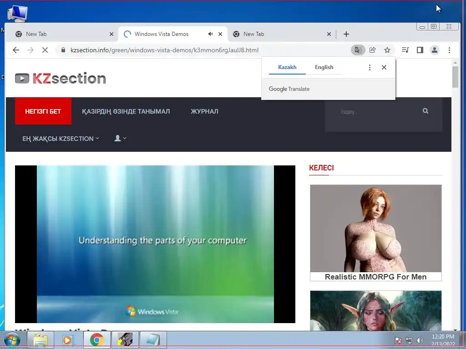Open the volume tray icon

420,340
